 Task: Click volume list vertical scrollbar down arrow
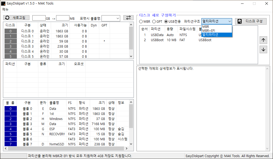131,144
